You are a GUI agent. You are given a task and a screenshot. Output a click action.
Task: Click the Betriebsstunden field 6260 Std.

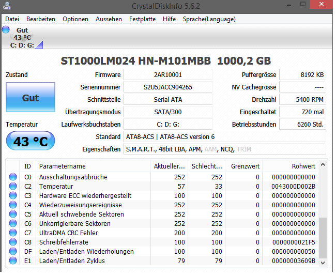(x=302, y=124)
